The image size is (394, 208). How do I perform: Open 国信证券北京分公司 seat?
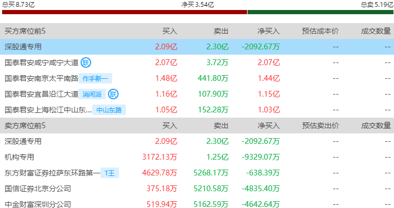click(38, 189)
